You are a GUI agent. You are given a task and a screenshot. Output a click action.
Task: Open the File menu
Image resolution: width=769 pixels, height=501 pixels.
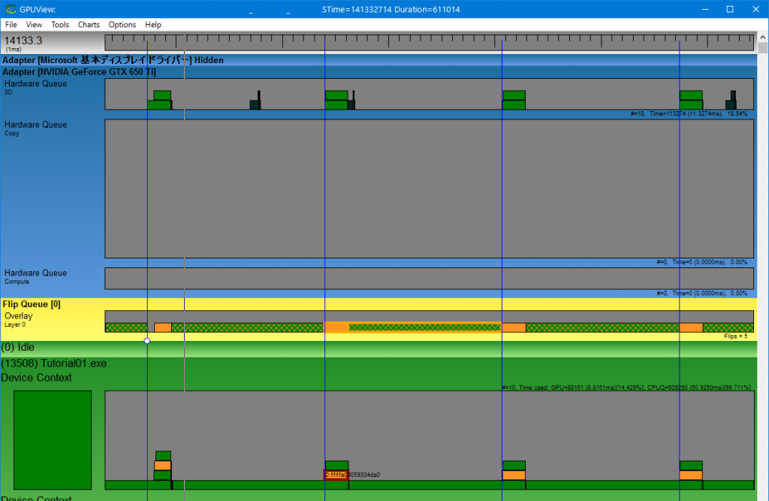pos(11,25)
